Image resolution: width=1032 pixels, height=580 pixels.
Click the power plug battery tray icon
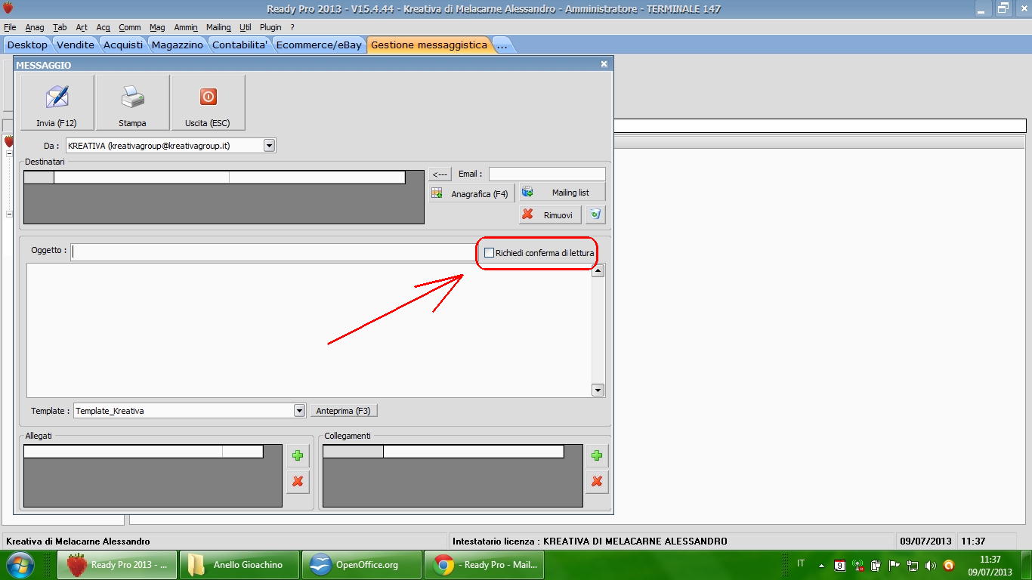(x=876, y=565)
